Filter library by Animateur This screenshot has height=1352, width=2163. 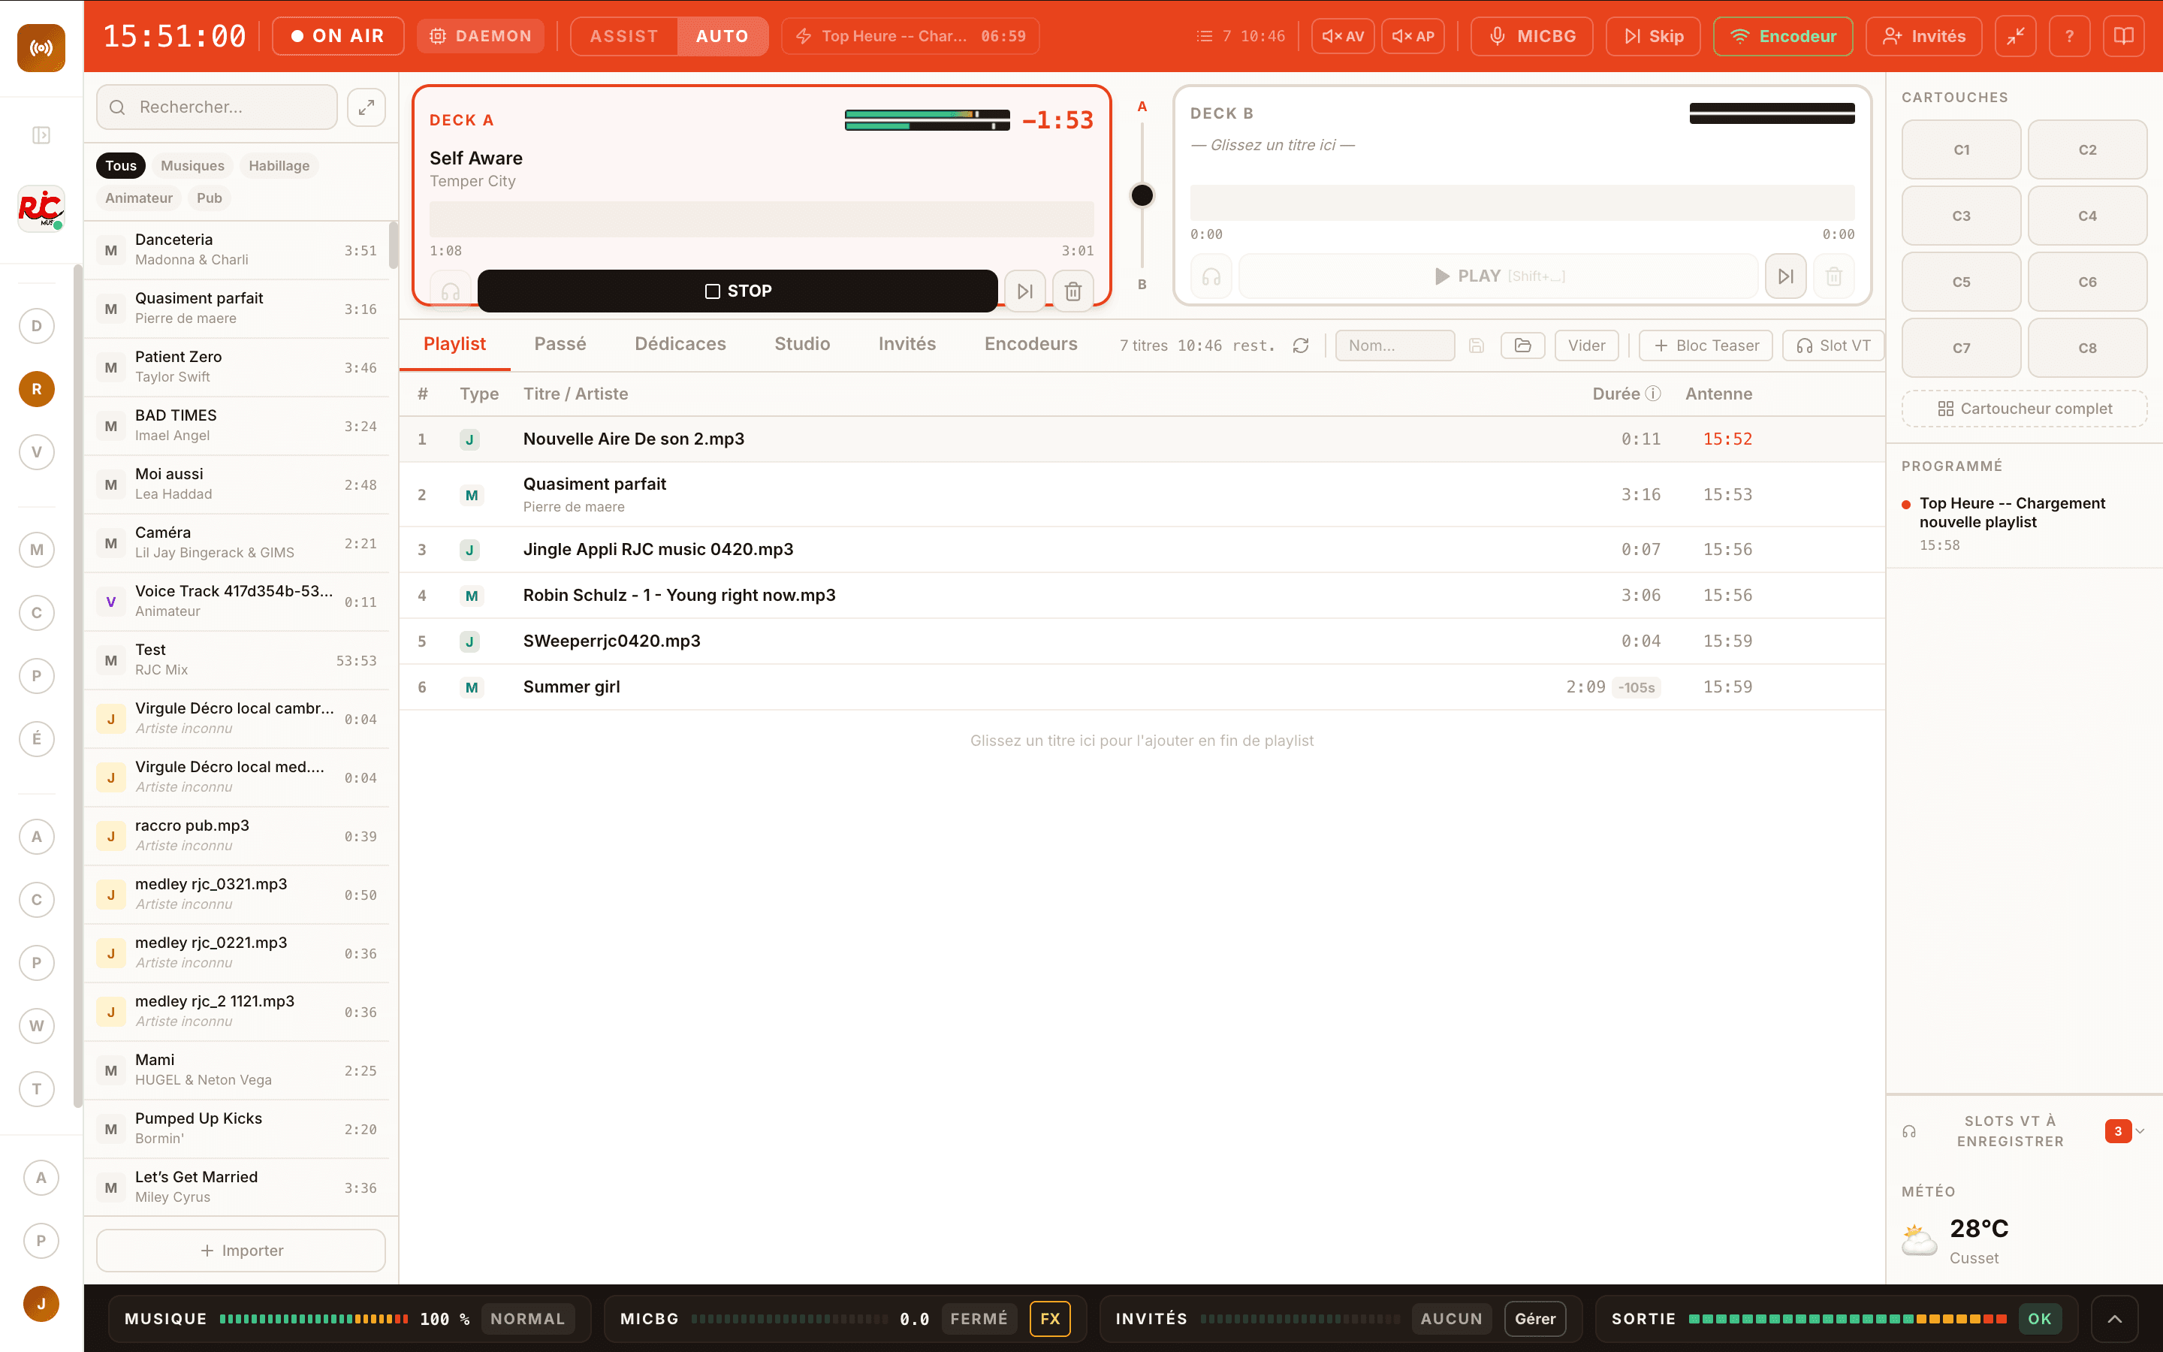(138, 198)
